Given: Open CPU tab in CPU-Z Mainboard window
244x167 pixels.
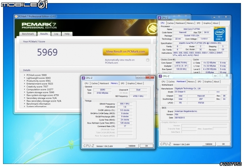Looking at the screenshot, I should click(163, 82).
